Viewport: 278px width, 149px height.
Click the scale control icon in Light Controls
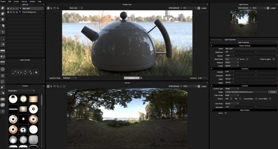point(14,72)
